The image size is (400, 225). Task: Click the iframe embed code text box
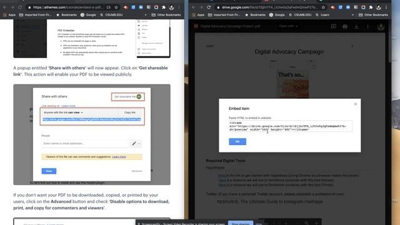pyautogui.click(x=291, y=126)
